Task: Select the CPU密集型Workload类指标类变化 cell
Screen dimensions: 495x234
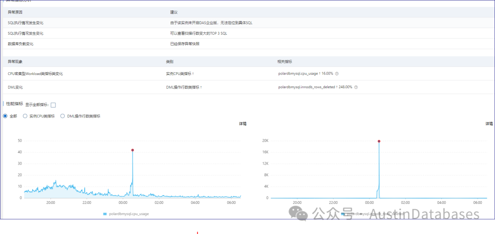Action: pos(35,74)
